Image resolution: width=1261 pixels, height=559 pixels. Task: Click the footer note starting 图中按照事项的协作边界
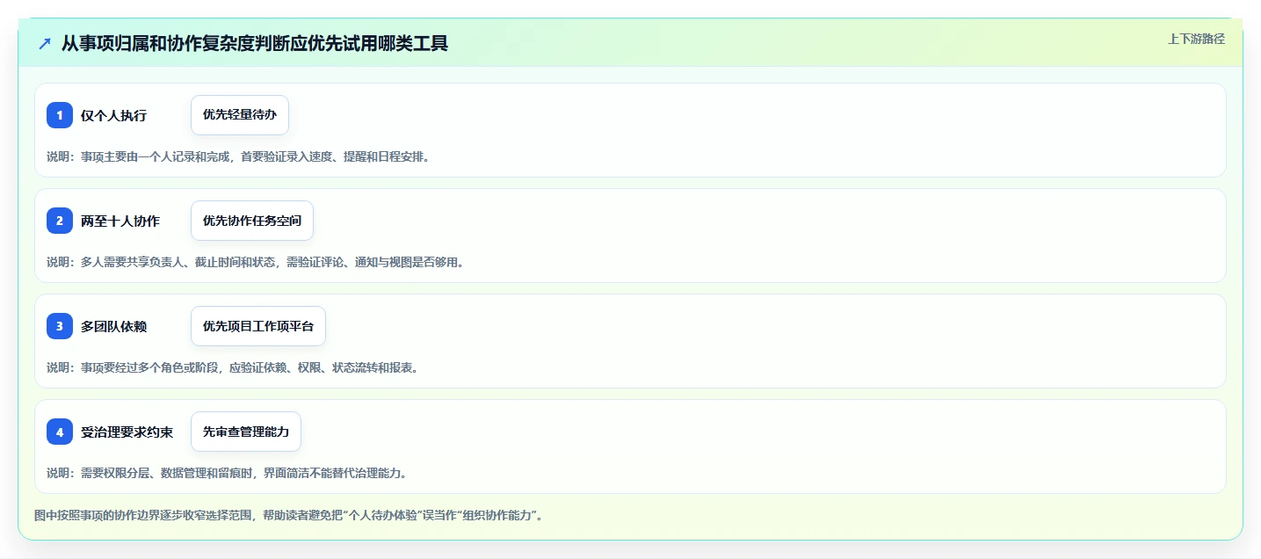coord(288,515)
